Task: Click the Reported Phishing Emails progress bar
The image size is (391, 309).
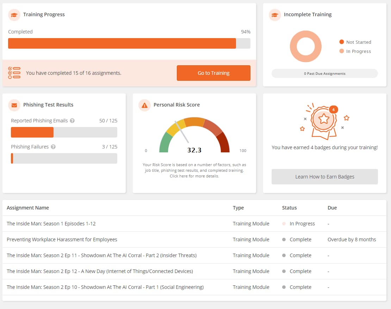Action: pos(64,132)
